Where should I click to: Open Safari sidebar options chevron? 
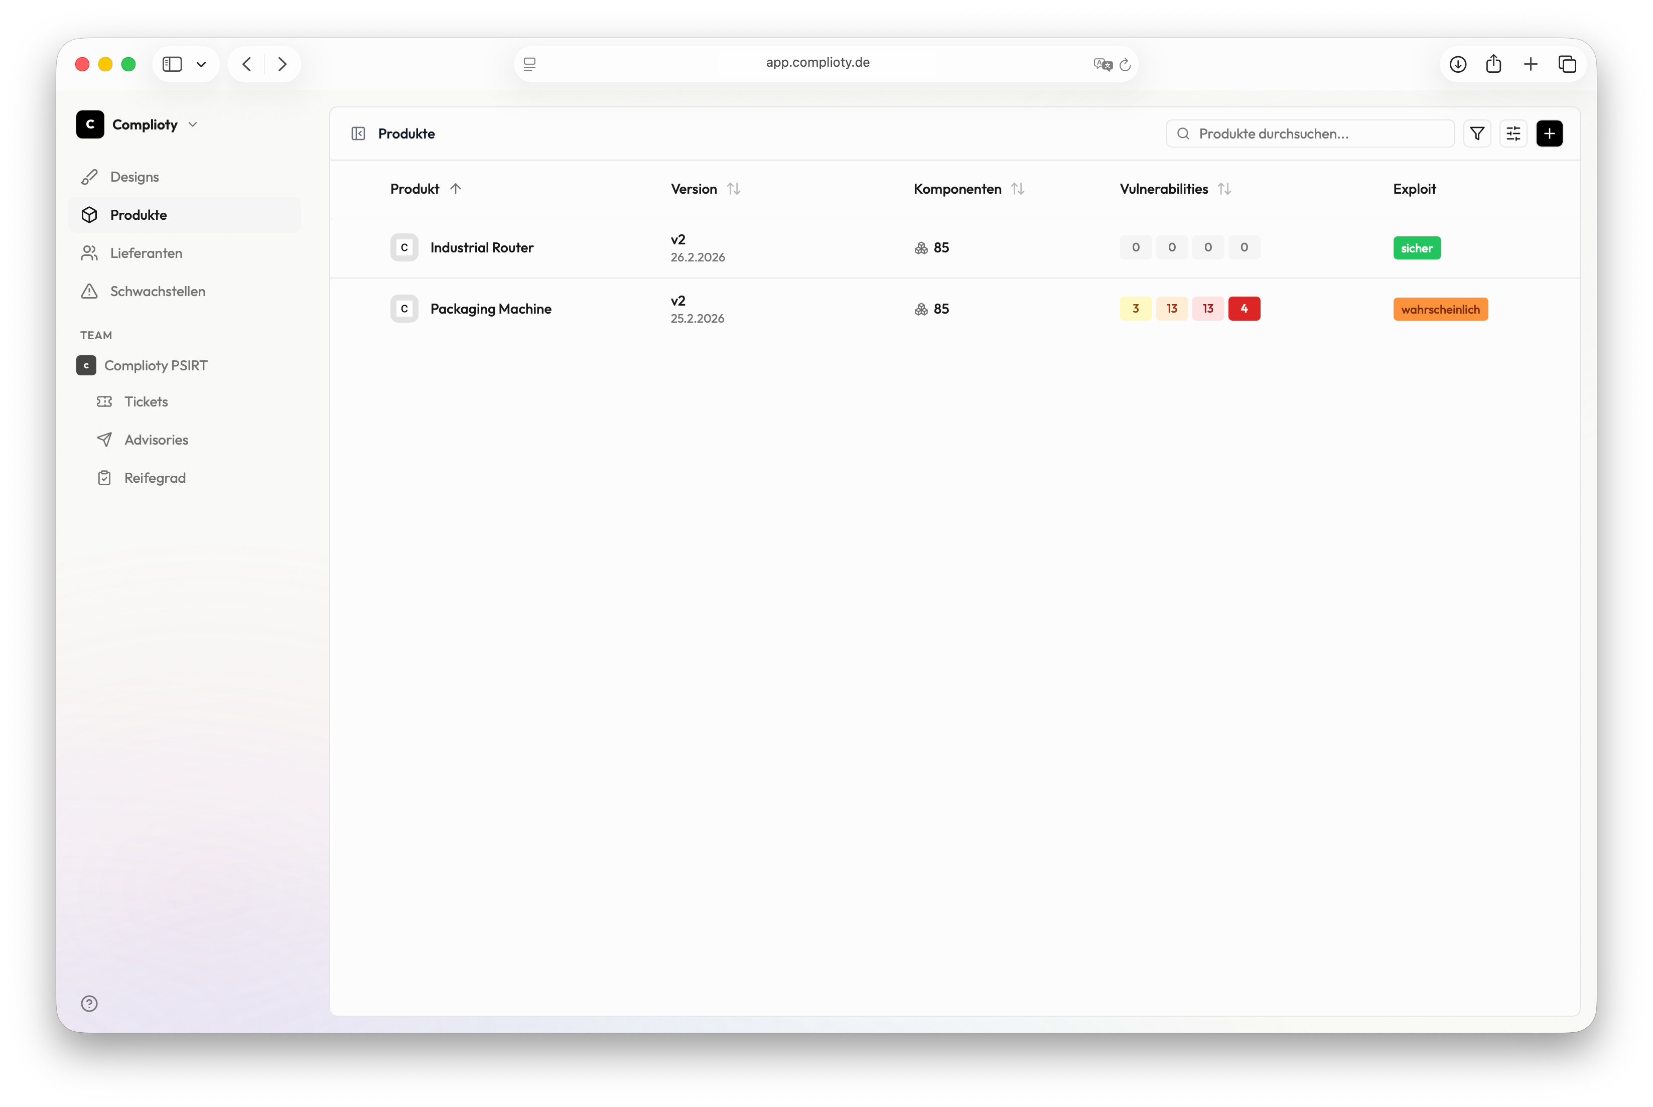[x=201, y=64]
